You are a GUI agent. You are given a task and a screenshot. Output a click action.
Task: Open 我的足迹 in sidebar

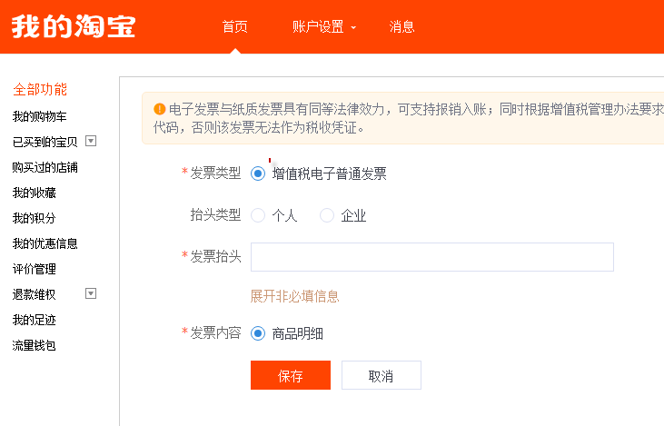coord(35,320)
